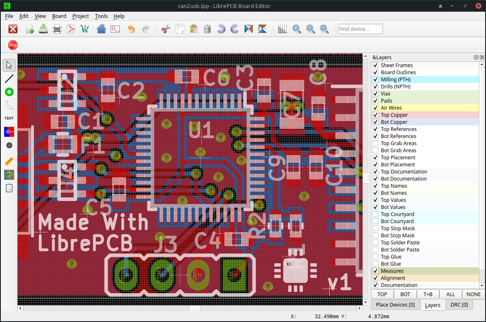
Task: Click layers list scroll down arrow
Action: [x=482, y=285]
